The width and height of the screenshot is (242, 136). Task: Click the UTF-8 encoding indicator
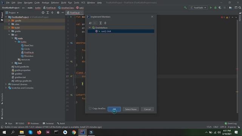coord(223,127)
